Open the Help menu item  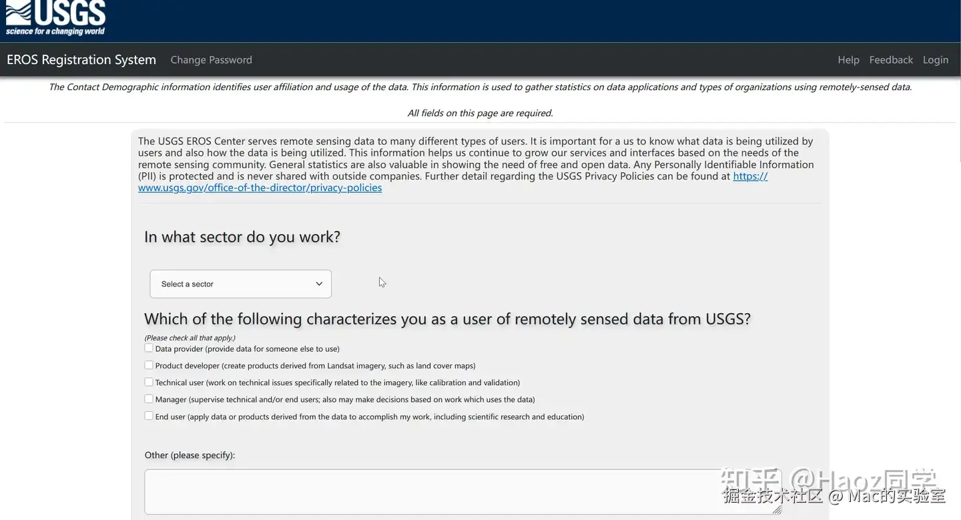[848, 60]
